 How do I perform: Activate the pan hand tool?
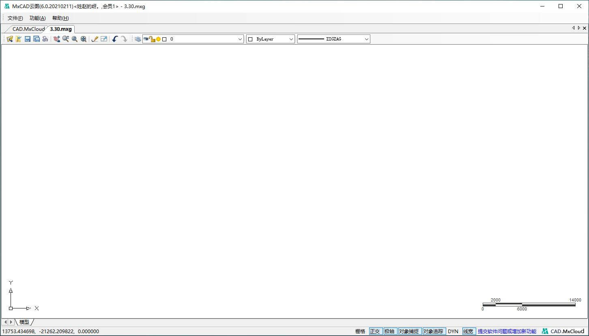click(57, 39)
